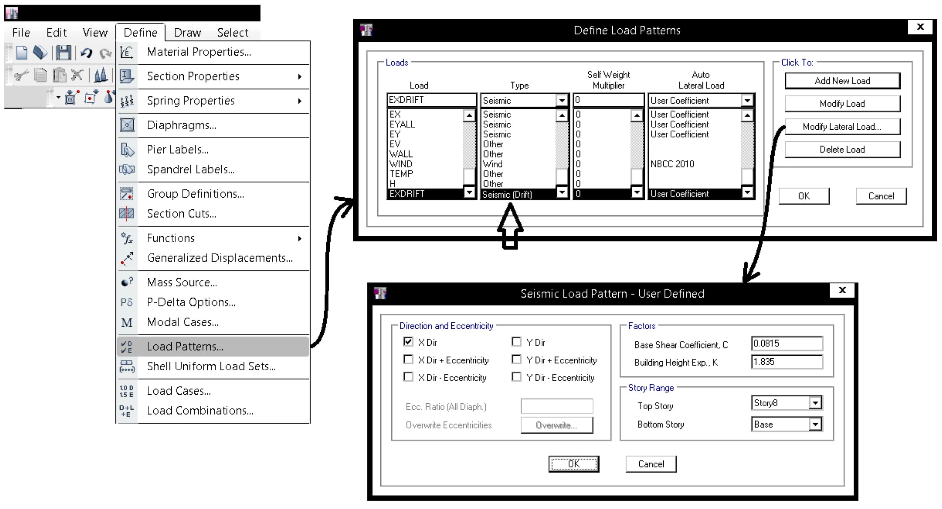
Task: Click the Paste clipboard toolbar icon
Action: pos(59,75)
